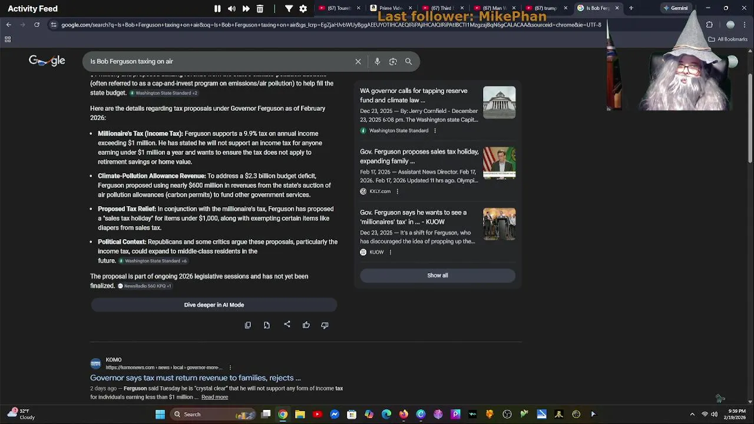The height and width of the screenshot is (424, 754).
Task: Pause the Activity Feed
Action: point(217,9)
